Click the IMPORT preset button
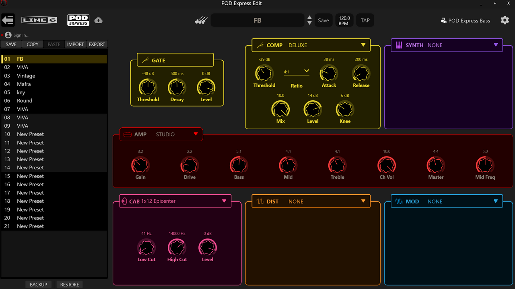This screenshot has width=515, height=289. pyautogui.click(x=75, y=44)
